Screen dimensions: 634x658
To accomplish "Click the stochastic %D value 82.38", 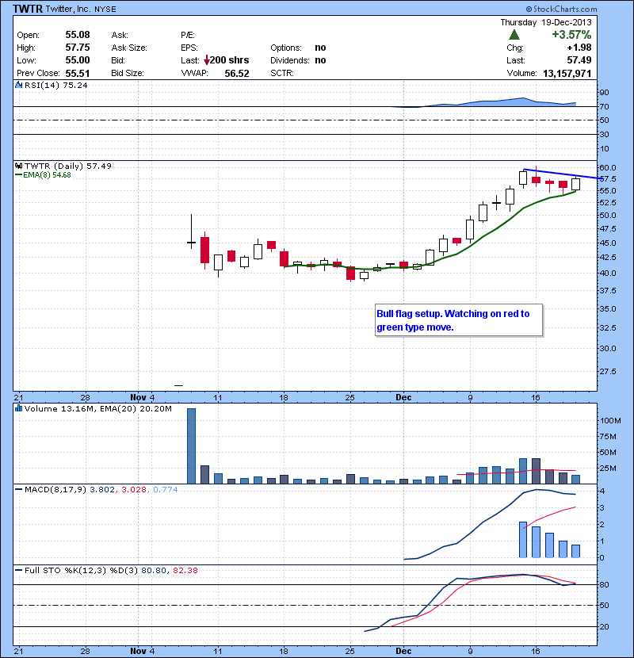I will (185, 570).
